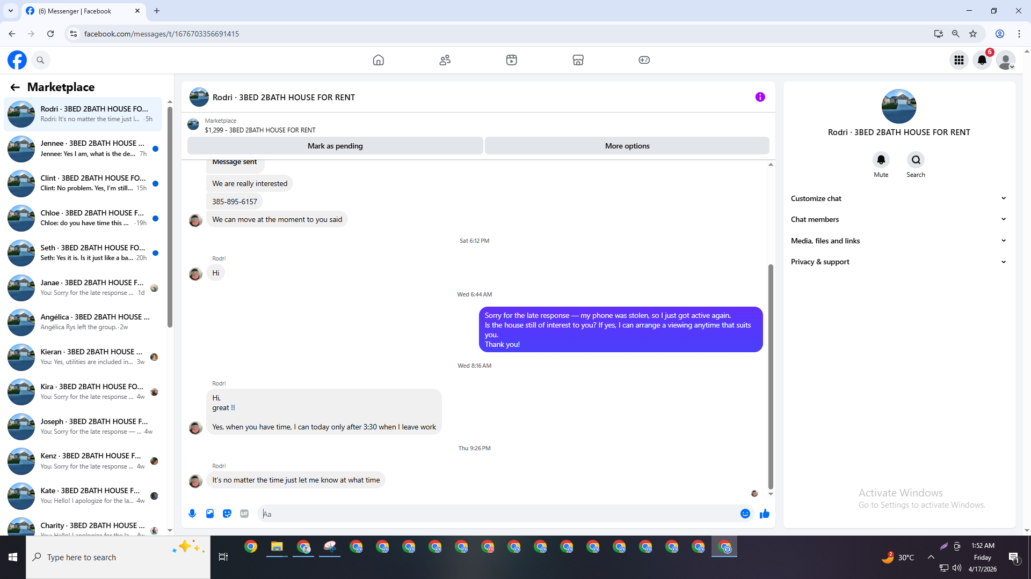Open the Chrome browser menu (three dots)
The width and height of the screenshot is (1031, 579).
pos(1019,34)
